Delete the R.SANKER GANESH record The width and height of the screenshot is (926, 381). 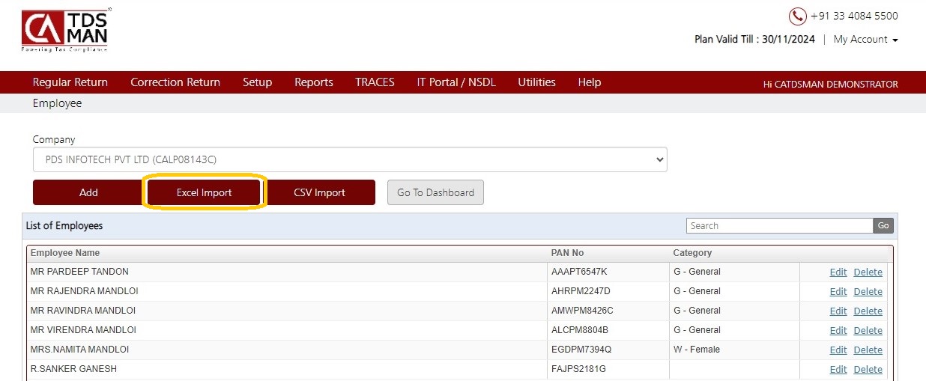tap(868, 370)
